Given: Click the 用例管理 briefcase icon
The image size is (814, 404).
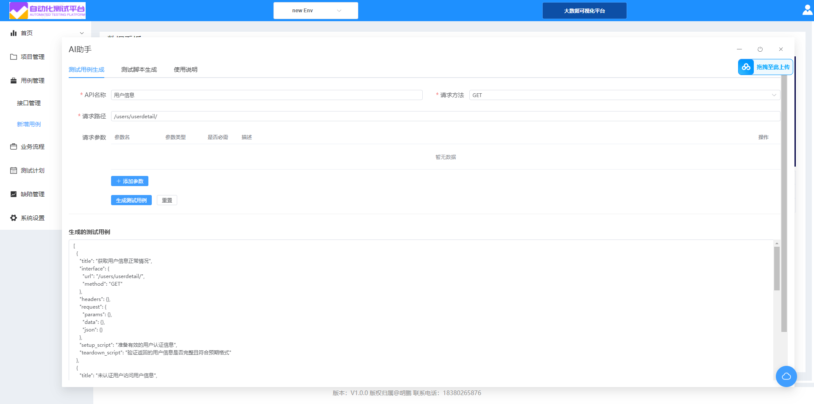Looking at the screenshot, I should pyautogui.click(x=14, y=81).
